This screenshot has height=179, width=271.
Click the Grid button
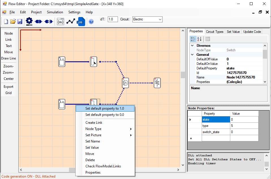point(9,93)
